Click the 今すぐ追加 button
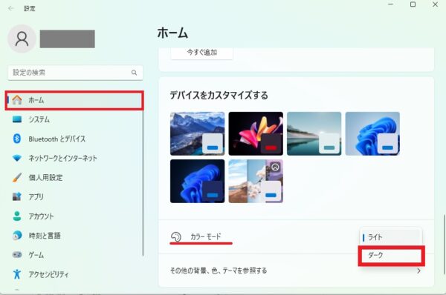This screenshot has height=295, width=446. coord(201,53)
